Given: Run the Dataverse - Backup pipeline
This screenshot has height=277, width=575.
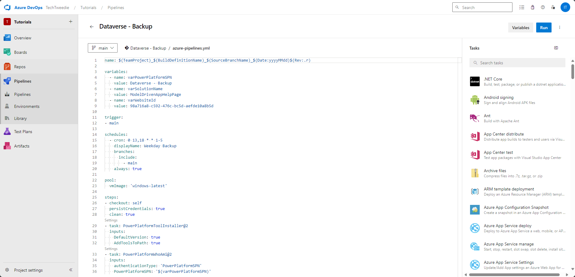Looking at the screenshot, I should point(544,27).
